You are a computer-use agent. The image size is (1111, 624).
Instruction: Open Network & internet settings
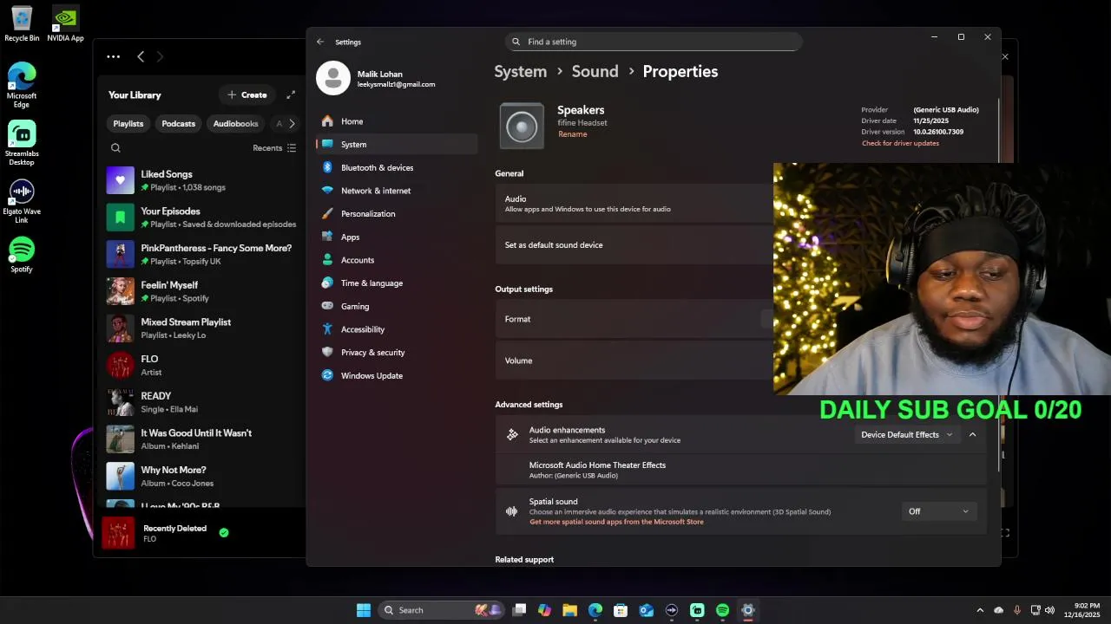(397, 191)
